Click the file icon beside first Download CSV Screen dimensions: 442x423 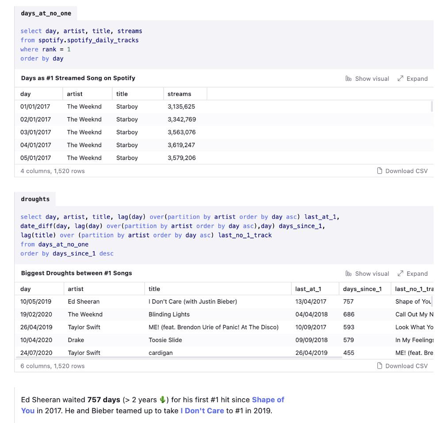click(x=380, y=171)
